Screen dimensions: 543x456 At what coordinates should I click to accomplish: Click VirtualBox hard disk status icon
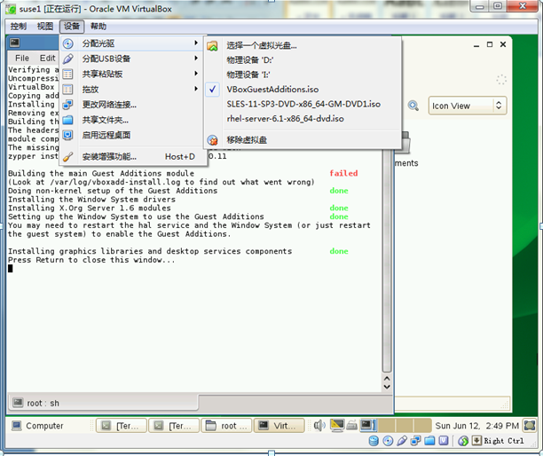(374, 441)
